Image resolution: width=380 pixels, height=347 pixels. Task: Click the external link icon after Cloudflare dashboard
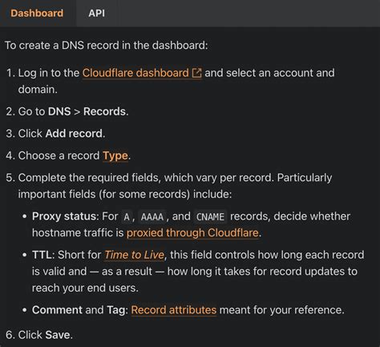click(x=197, y=73)
